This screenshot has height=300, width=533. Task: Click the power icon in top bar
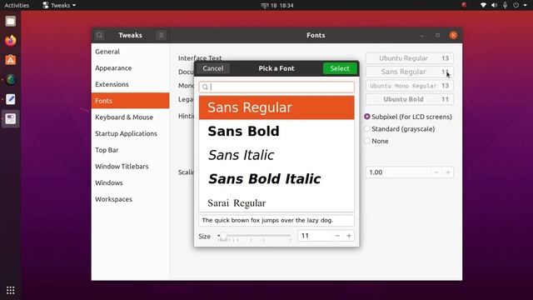516,5
